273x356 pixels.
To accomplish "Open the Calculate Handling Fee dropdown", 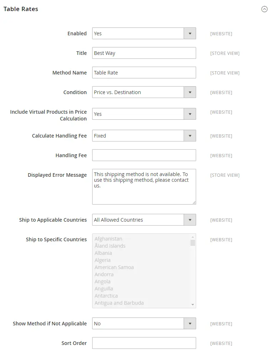I will [190, 135].
